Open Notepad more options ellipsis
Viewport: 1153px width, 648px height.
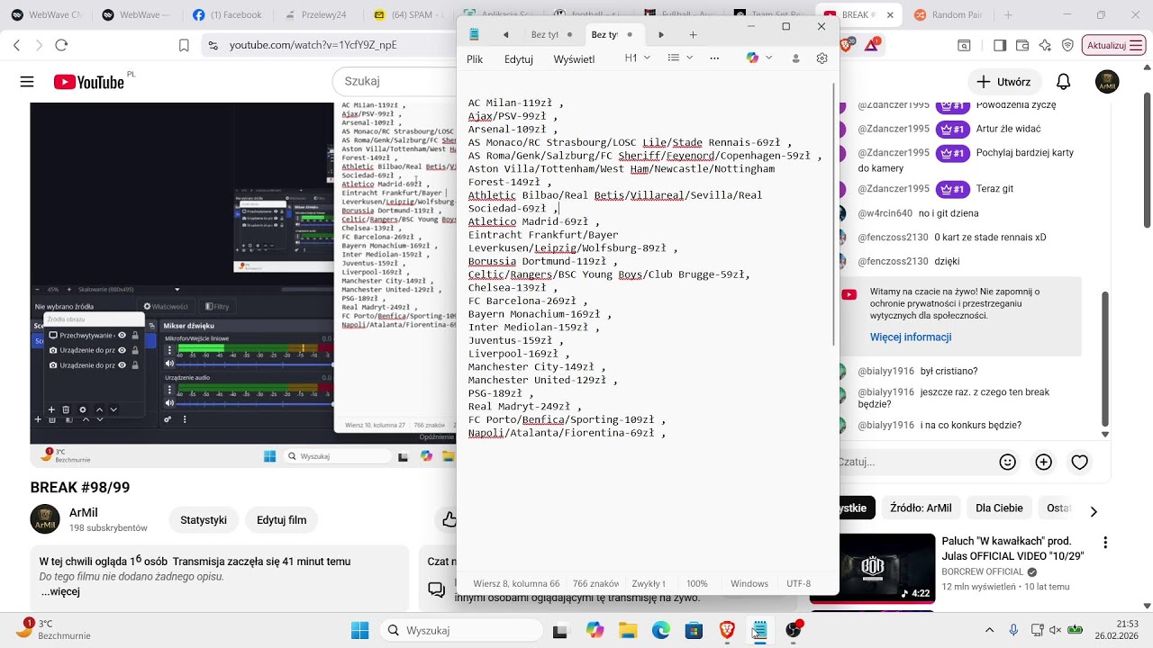714,58
